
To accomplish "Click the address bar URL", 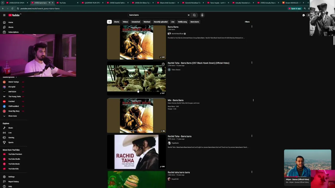I will [x=40, y=9].
